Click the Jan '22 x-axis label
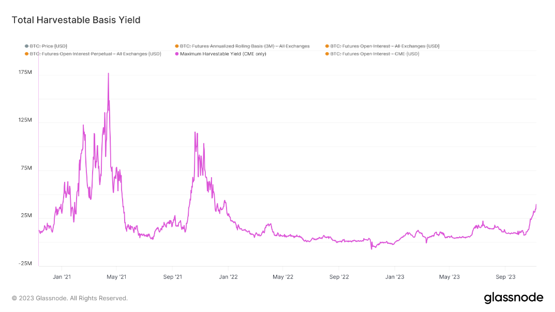Screen dimensions: 555x312 point(228,277)
